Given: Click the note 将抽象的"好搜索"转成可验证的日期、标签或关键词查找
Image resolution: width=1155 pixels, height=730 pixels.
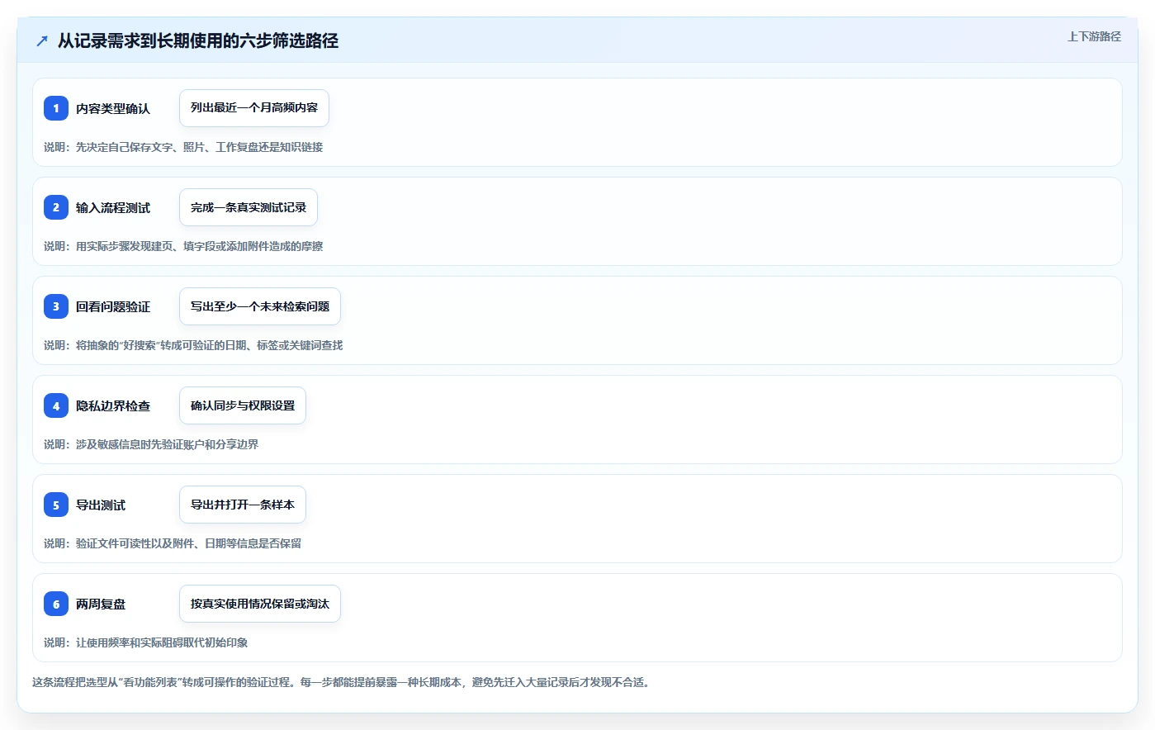Looking at the screenshot, I should pyautogui.click(x=209, y=345).
